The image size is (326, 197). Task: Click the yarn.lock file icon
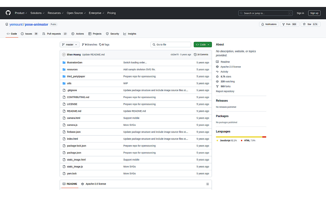[64, 173]
